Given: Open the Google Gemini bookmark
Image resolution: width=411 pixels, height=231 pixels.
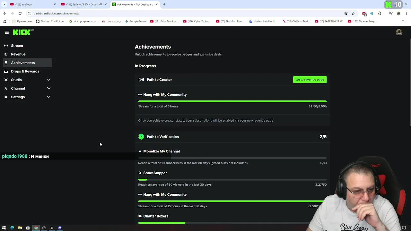Looking at the screenshot, I should [136, 21].
